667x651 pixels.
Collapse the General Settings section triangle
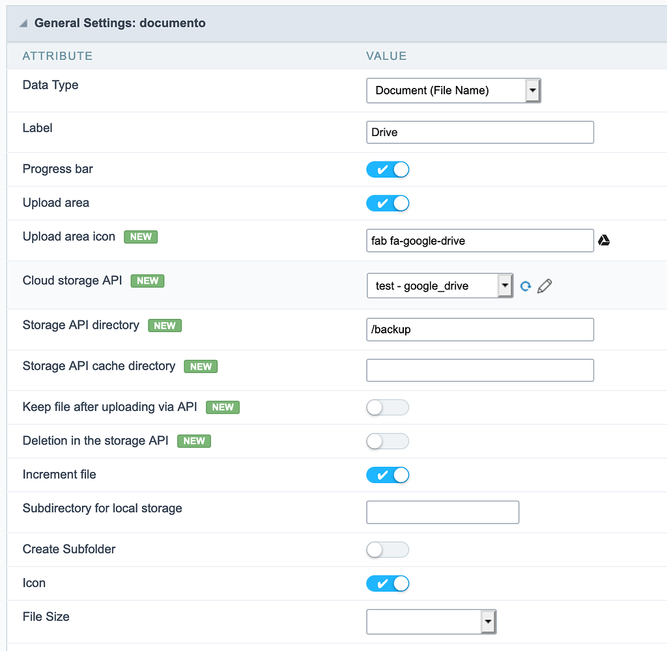(x=23, y=23)
